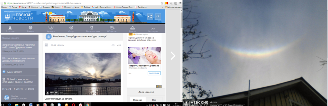This screenshot has width=328, height=106.
Task: Open the 'Происшествия' category
Action: 91,27
